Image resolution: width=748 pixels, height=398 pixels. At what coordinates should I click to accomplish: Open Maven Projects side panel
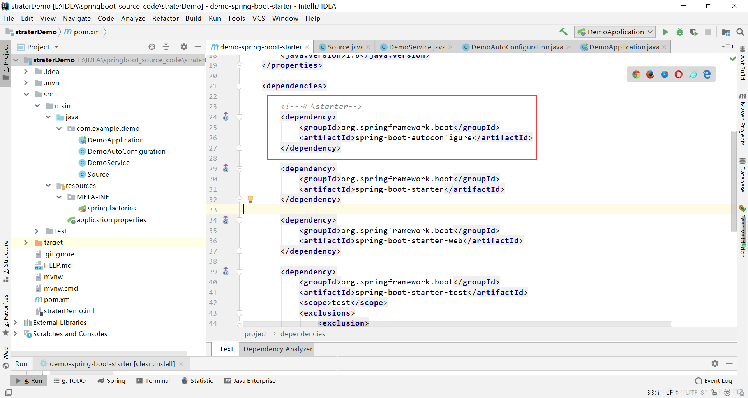[743, 119]
